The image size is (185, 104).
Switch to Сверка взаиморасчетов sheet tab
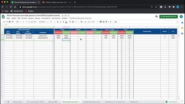[x=92, y=102]
